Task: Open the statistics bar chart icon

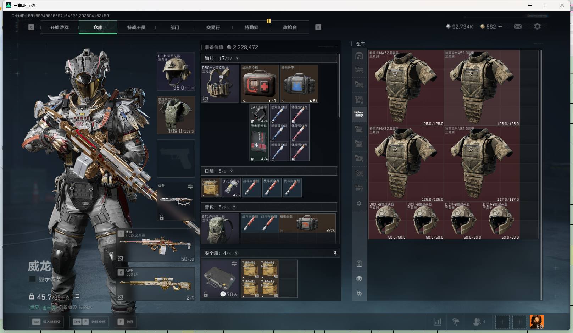Action: tap(438, 322)
